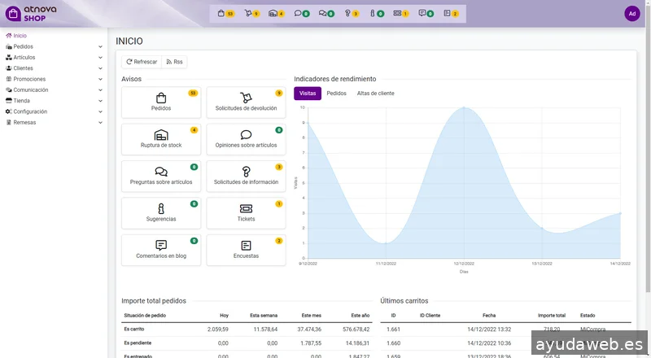The height and width of the screenshot is (358, 651).
Task: Expand the Configuración sidebar menu
Action: (54, 111)
